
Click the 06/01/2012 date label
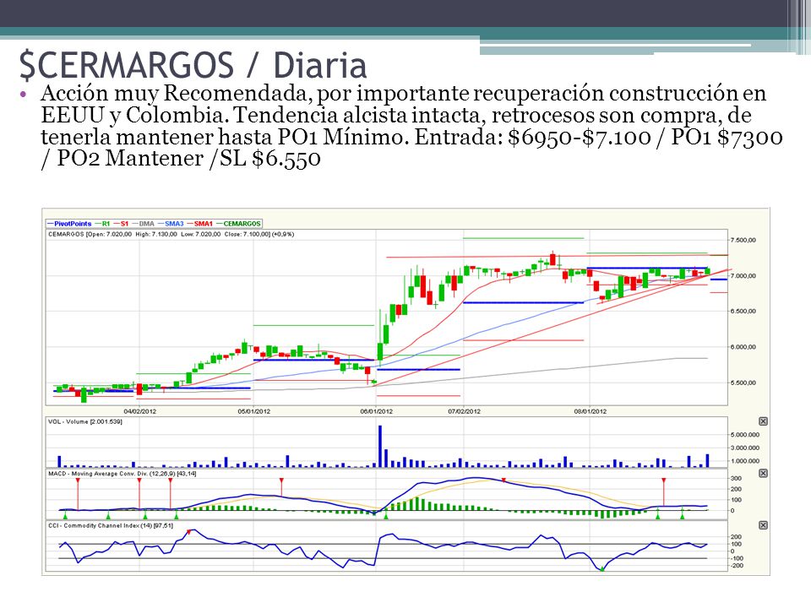376,411
